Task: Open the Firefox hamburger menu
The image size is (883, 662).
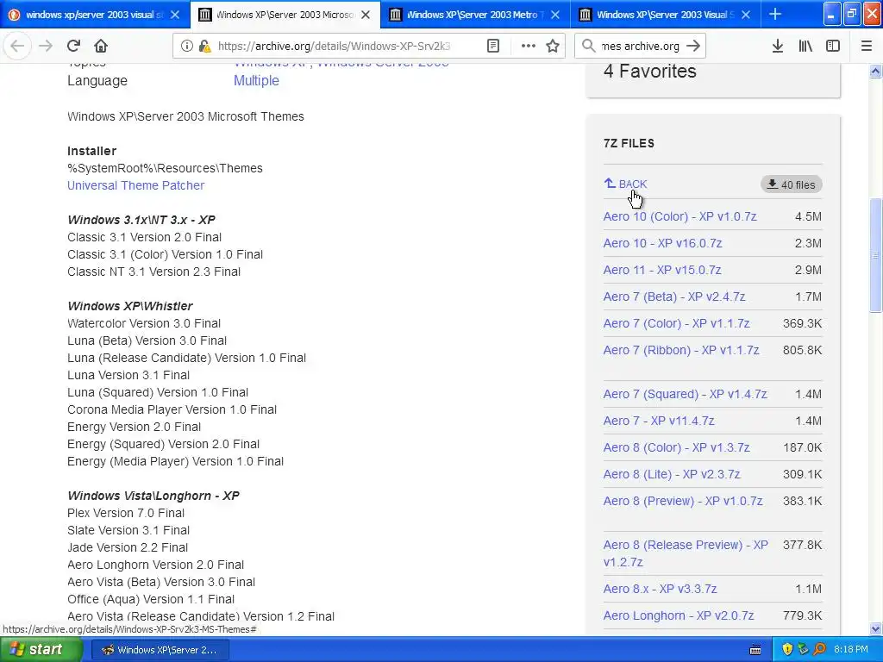Action: coord(867,47)
